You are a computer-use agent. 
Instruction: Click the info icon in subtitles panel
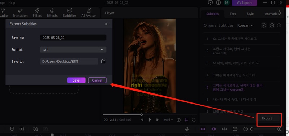pyautogui.click(x=279, y=25)
